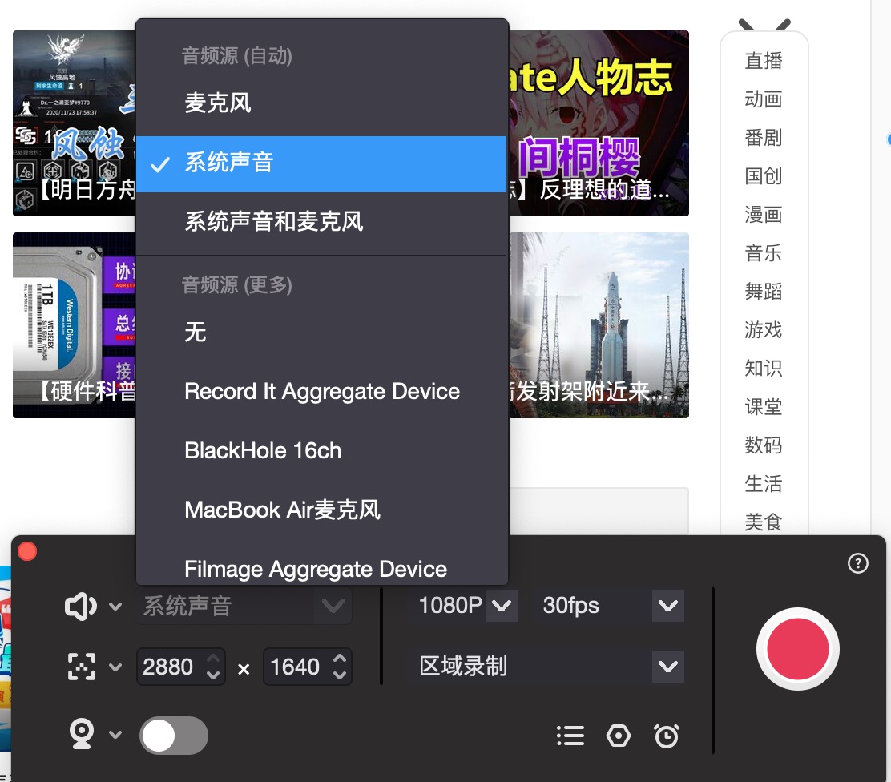
Task: Expand the 30fps frame rate dropdown
Action: [x=667, y=606]
